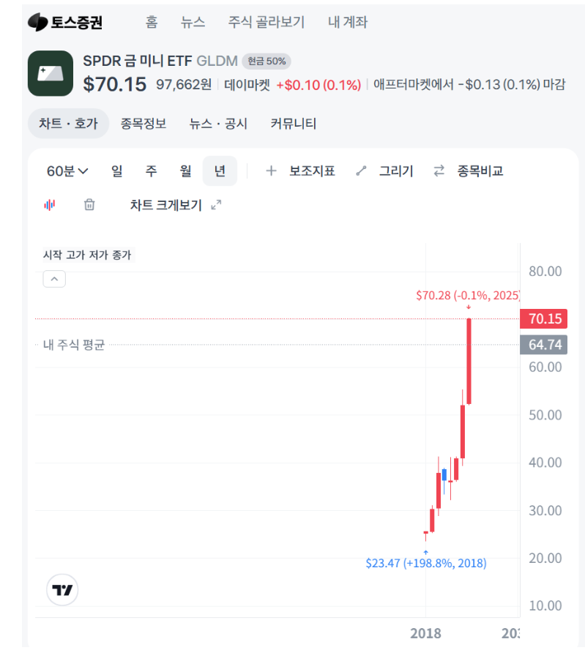Click the TradingView logo on chart
Screen dimensions: 585x650
pos(62,589)
